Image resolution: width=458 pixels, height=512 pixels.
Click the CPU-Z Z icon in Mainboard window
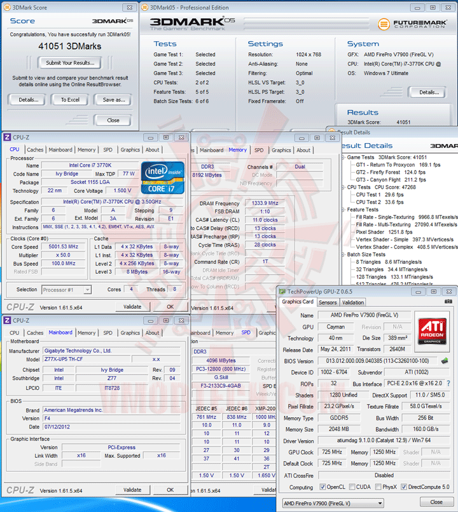pos(7,321)
